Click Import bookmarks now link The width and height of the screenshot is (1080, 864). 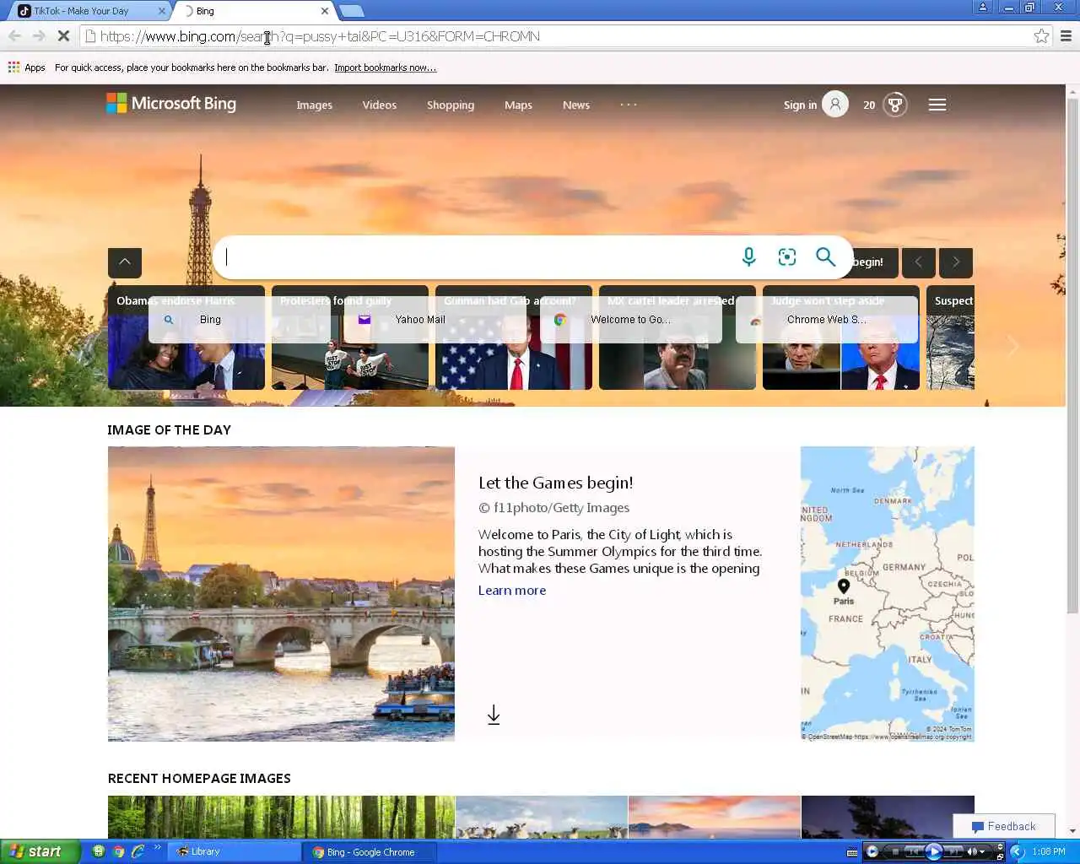[386, 67]
